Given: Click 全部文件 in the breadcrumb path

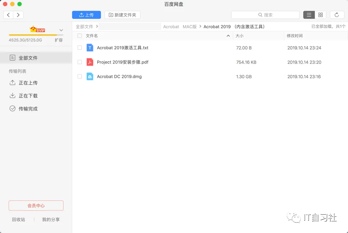Looking at the screenshot, I should [84, 27].
